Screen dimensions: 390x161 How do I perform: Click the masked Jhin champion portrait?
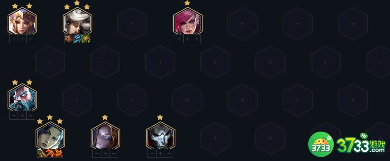click(160, 136)
